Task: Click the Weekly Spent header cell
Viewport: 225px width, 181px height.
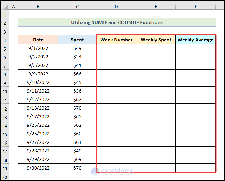Action: point(156,40)
